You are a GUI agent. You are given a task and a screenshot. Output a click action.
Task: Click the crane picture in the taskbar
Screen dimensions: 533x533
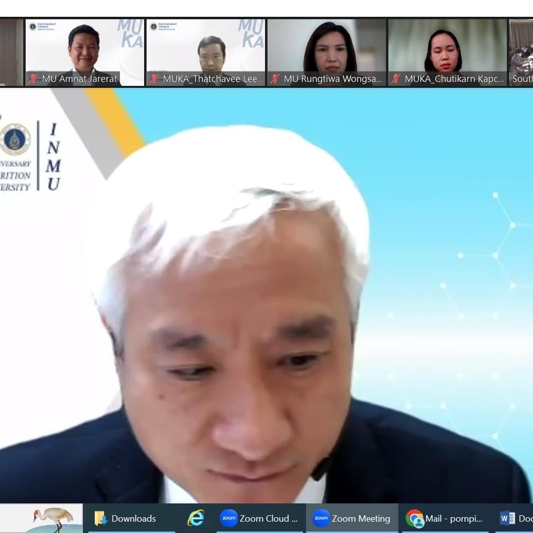[52, 518]
